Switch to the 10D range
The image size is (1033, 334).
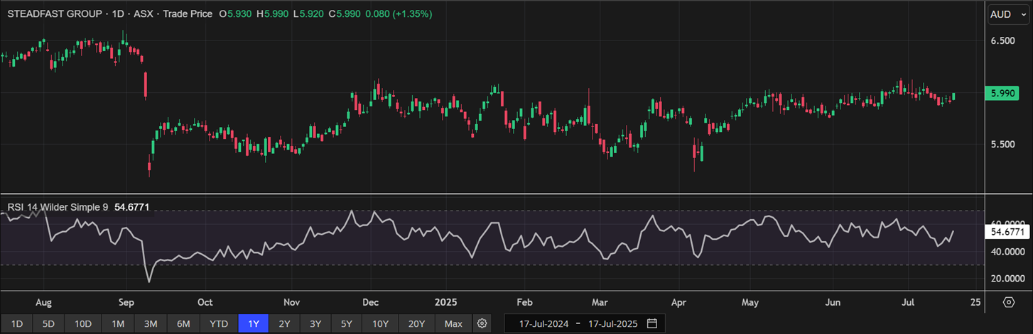83,324
